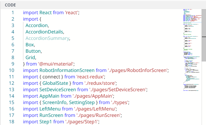Click line number 18
This screenshot has height=125, width=206.
coord(12,122)
